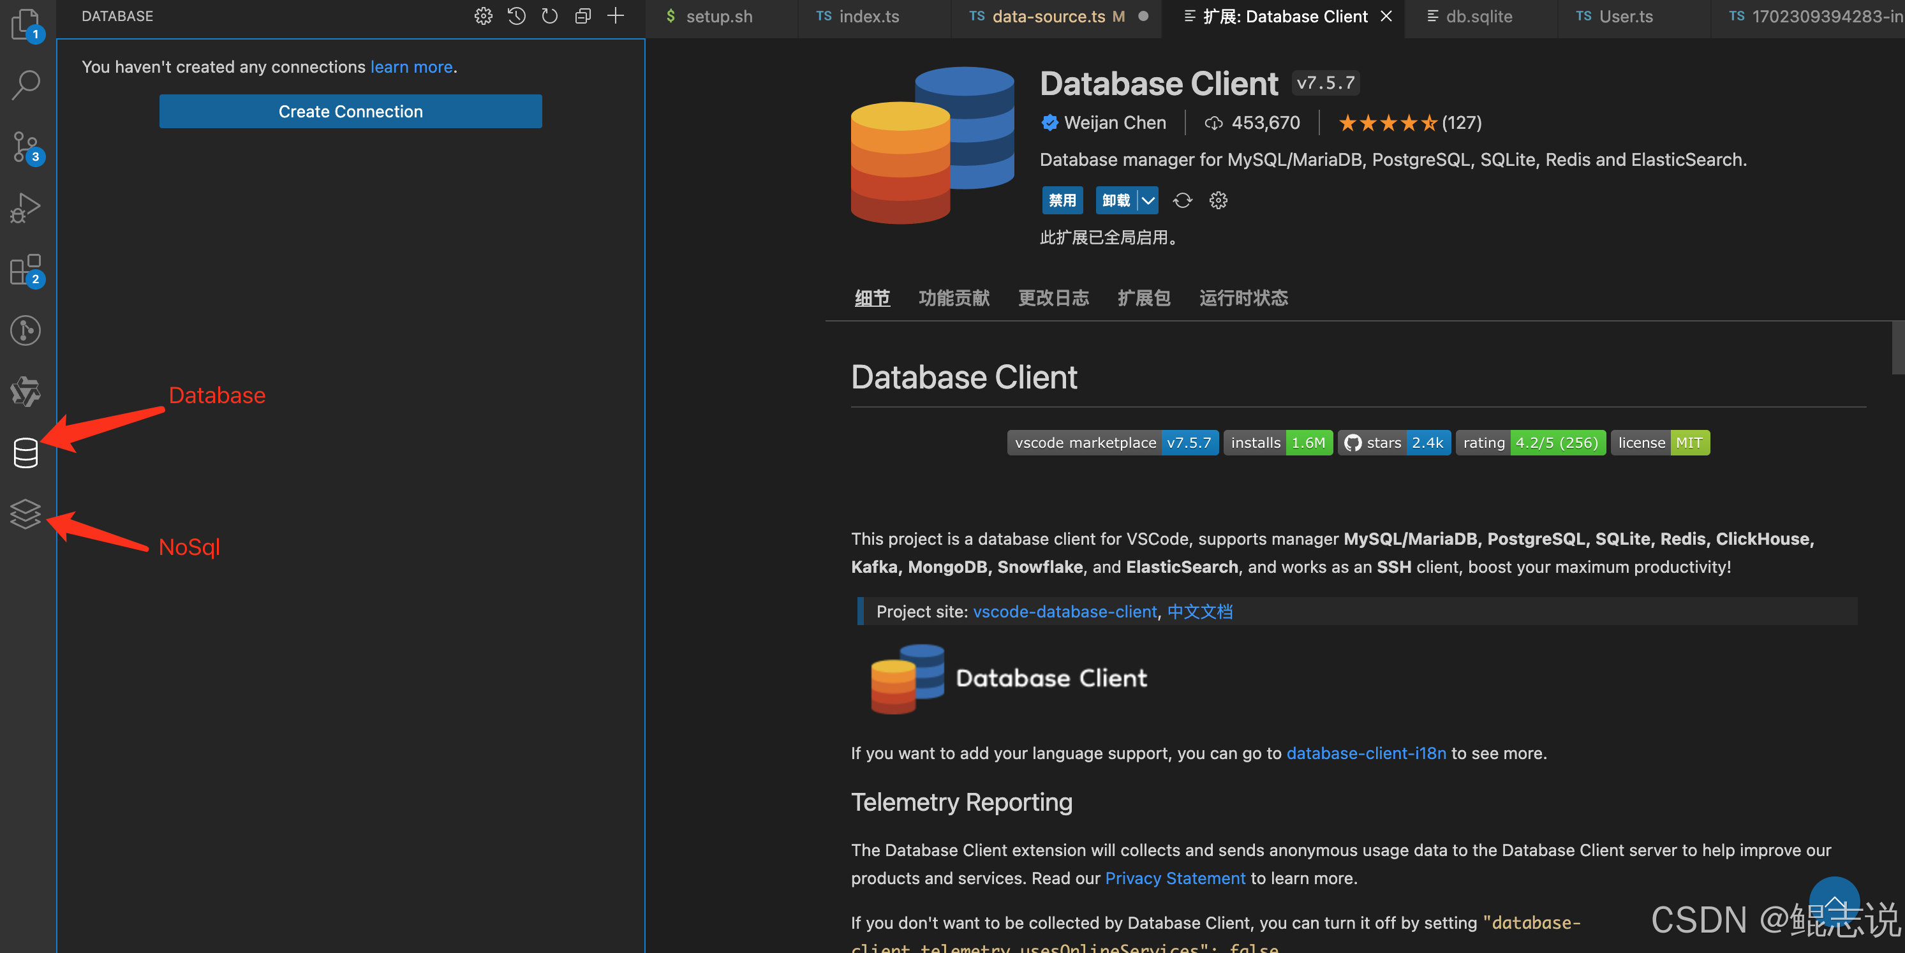Open the Database panel in the activity bar
1905x953 pixels.
pyautogui.click(x=25, y=453)
